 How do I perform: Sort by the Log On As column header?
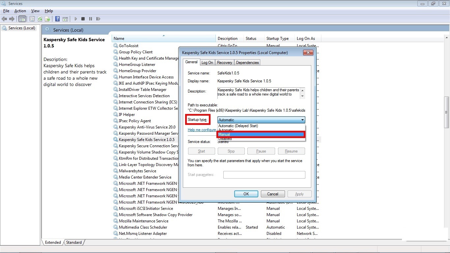pyautogui.click(x=307, y=39)
